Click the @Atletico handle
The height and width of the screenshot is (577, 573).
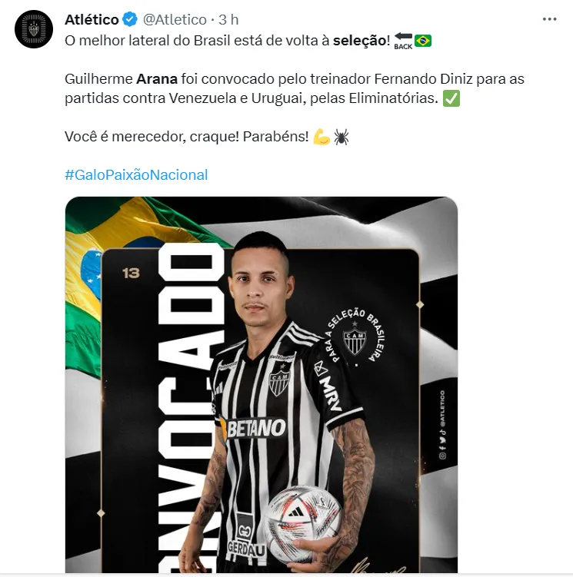[175, 19]
